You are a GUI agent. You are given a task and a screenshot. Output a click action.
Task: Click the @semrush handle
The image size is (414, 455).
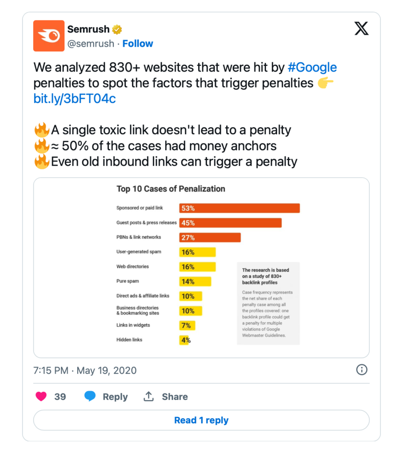tap(91, 44)
